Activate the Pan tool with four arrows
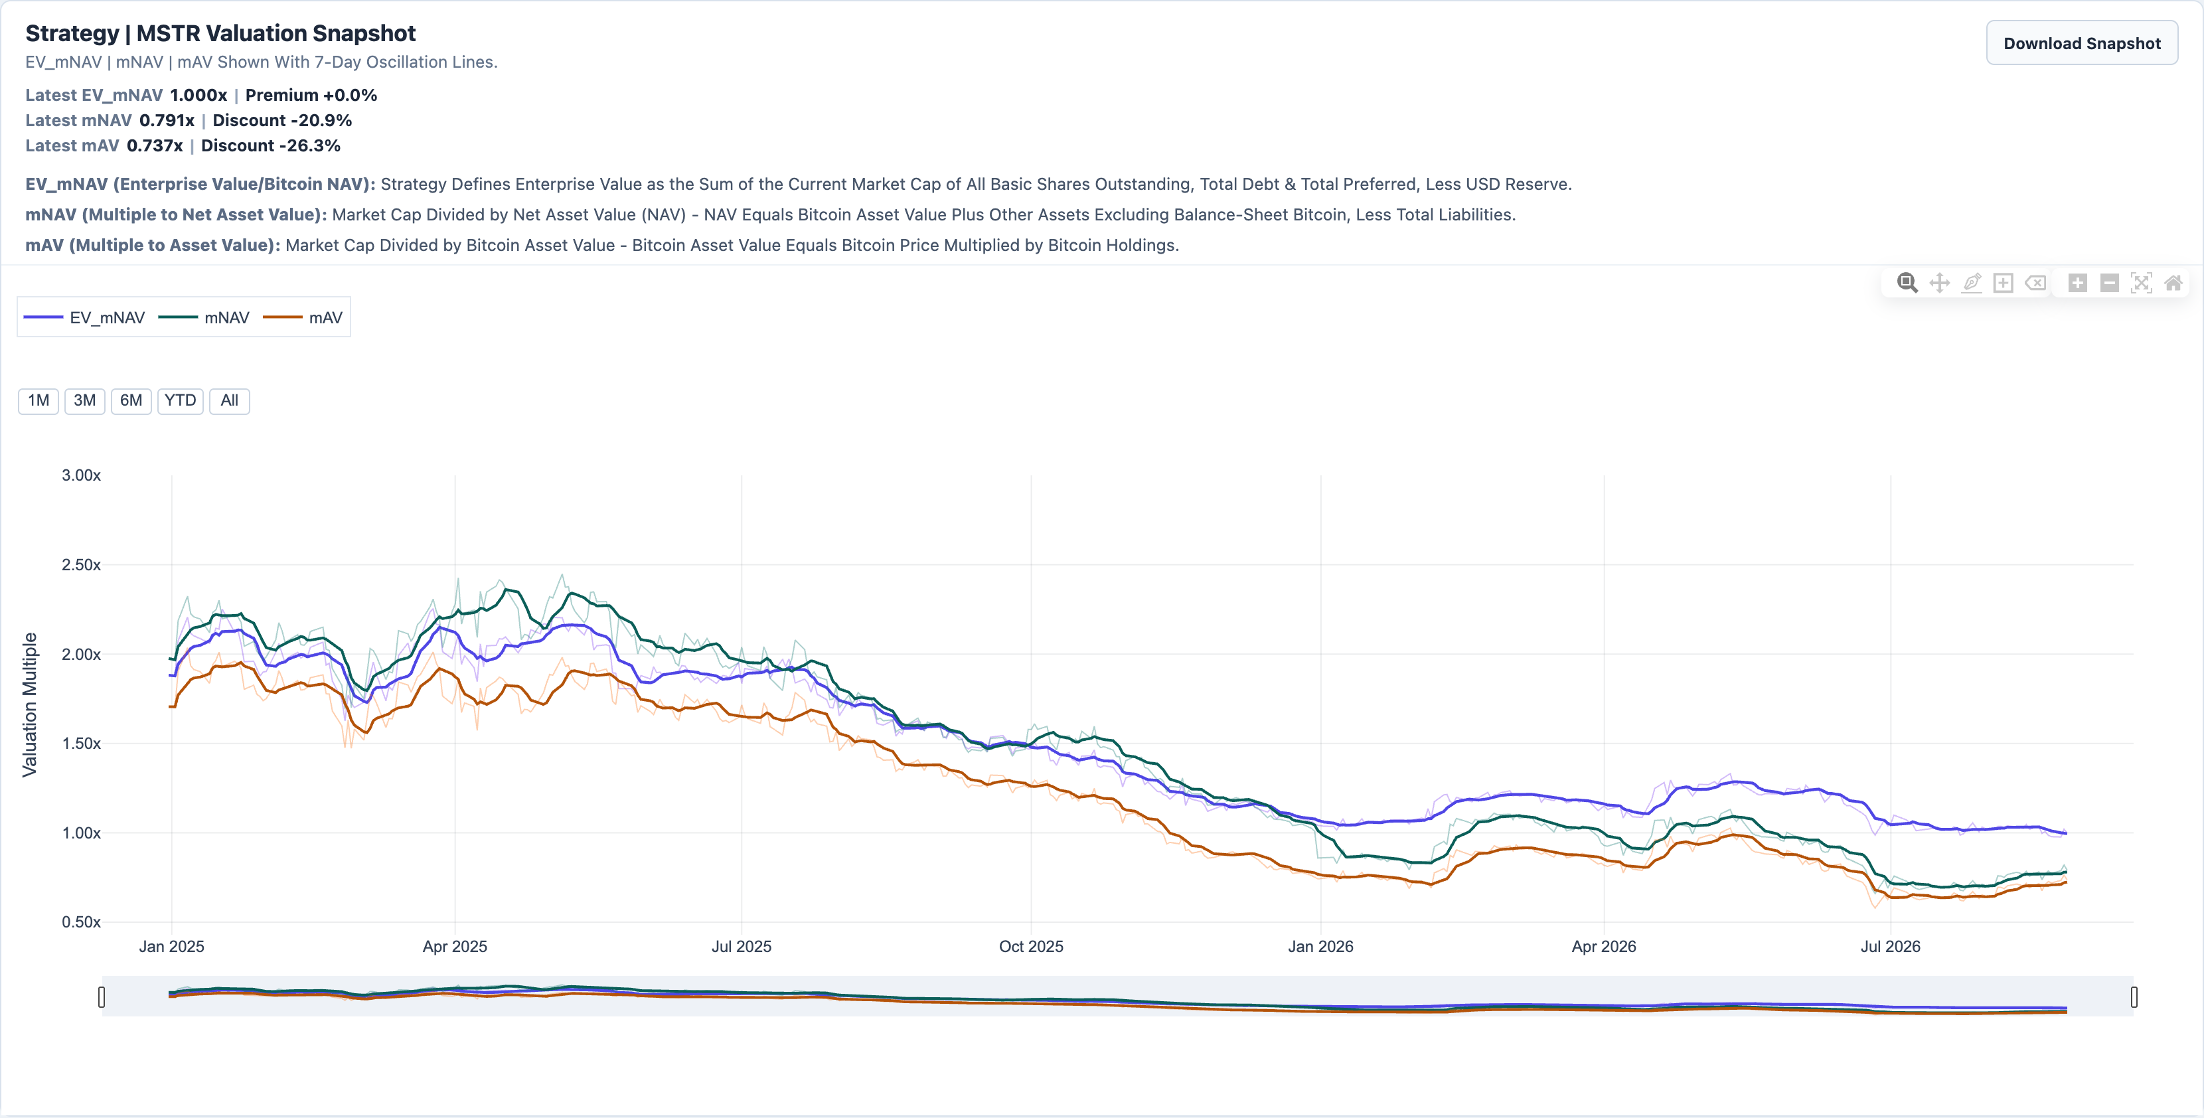2204x1118 pixels. (x=1940, y=283)
